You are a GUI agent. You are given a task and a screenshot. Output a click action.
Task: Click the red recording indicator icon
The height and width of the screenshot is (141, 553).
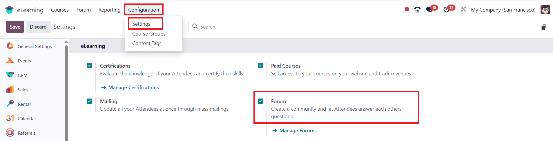pyautogui.click(x=407, y=9)
